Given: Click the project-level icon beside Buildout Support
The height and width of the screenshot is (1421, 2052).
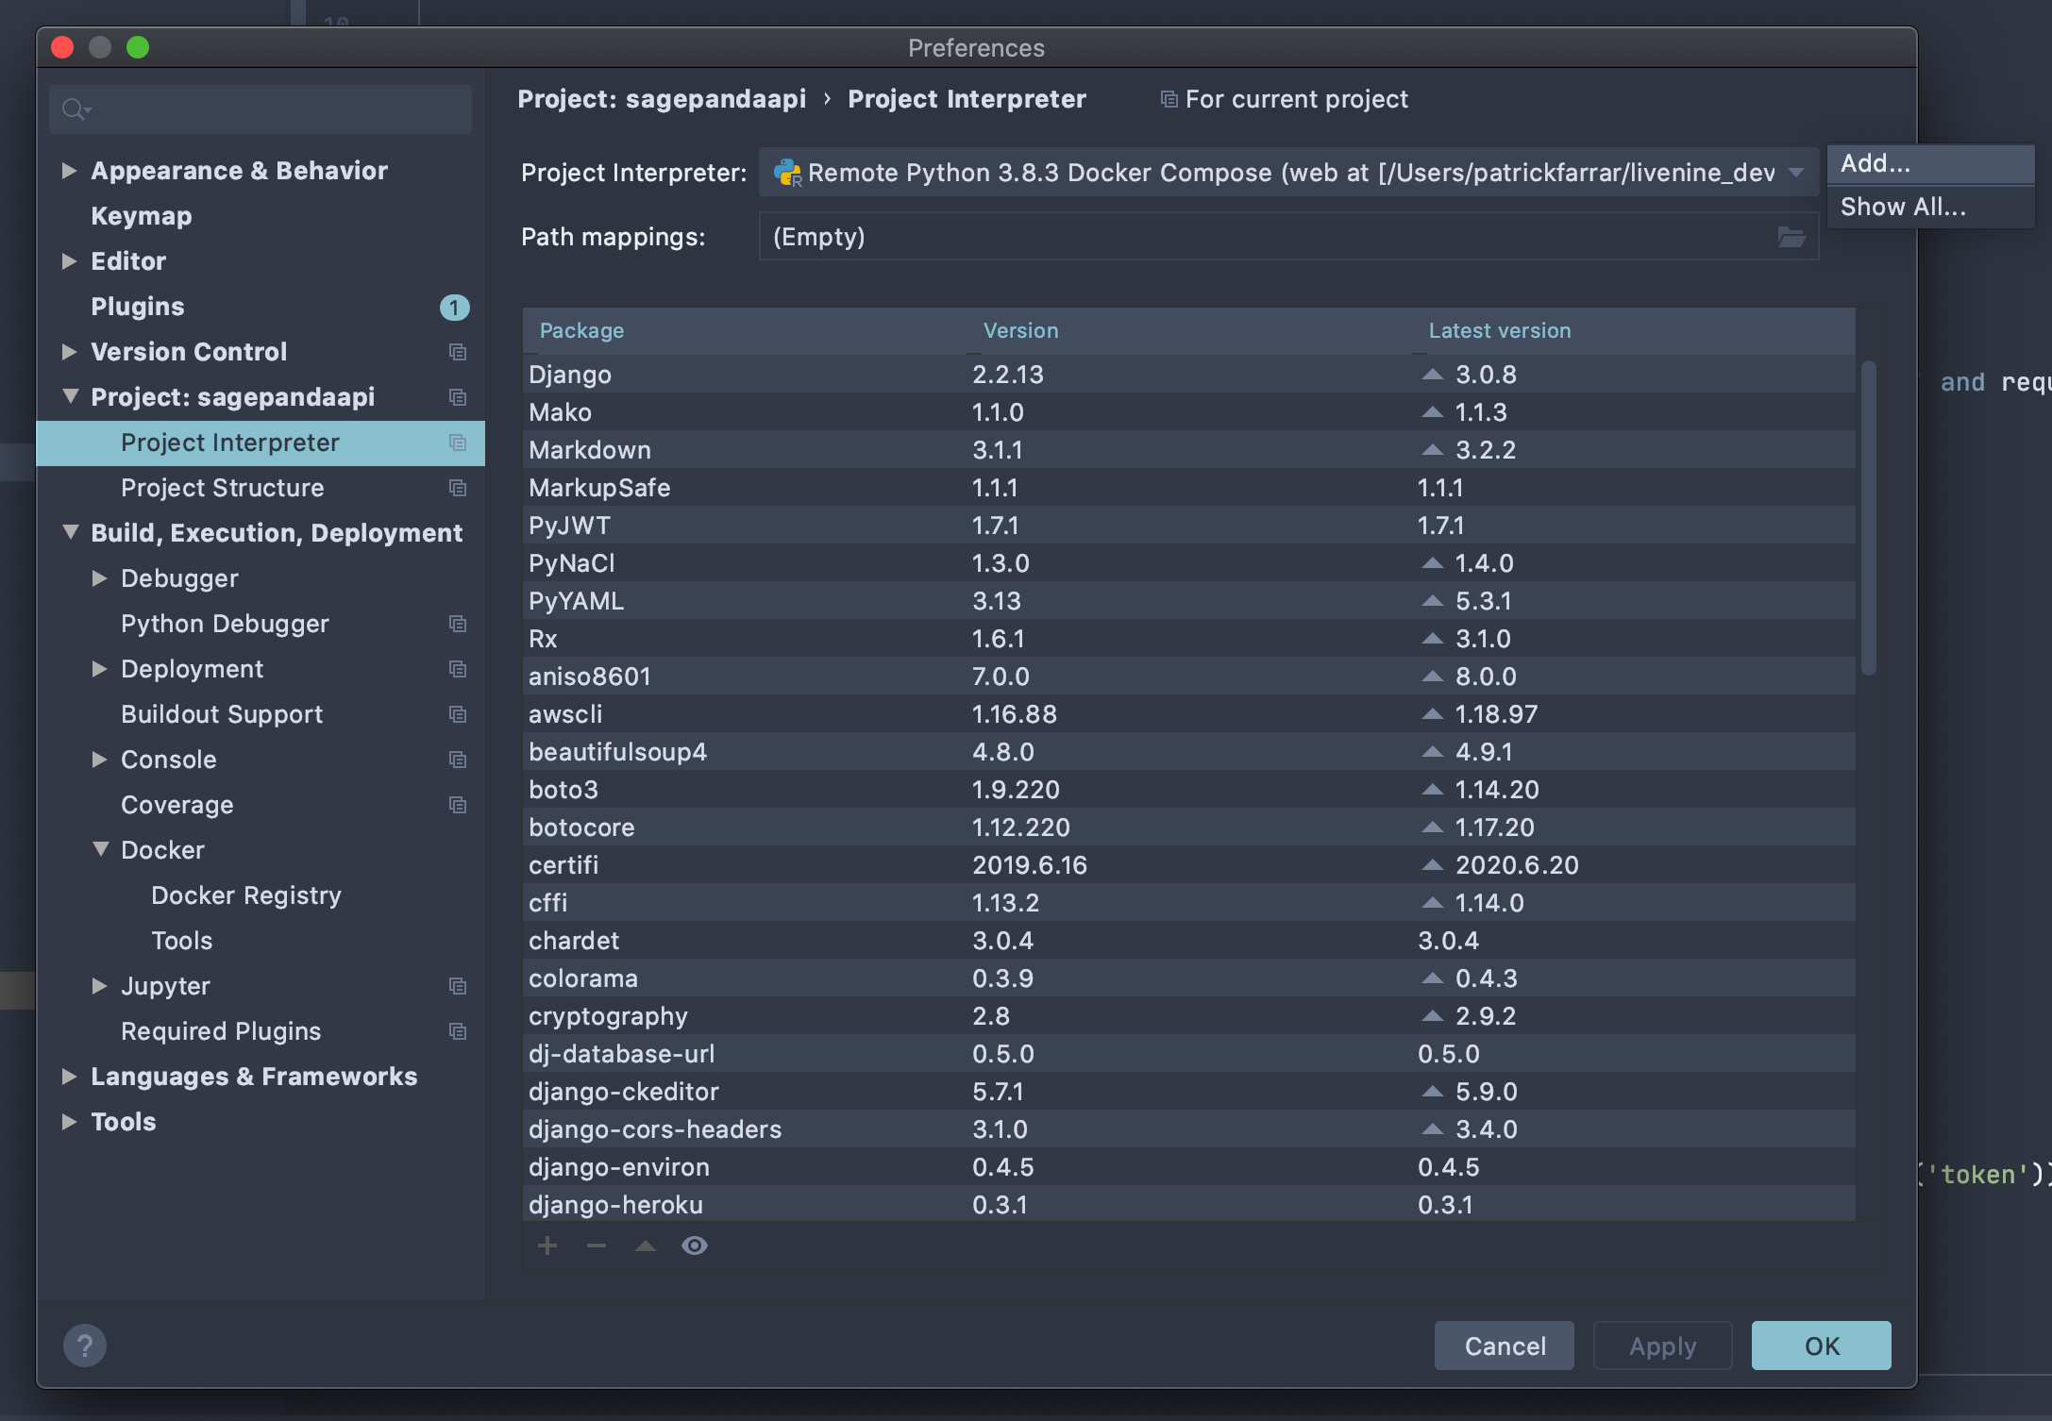Looking at the screenshot, I should pos(458,714).
